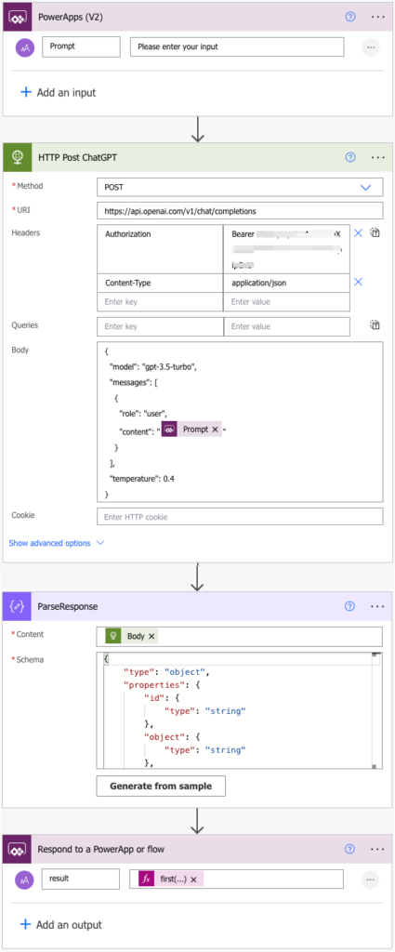Open the ParseResponse ellipsis menu
The image size is (395, 952).
[x=378, y=606]
